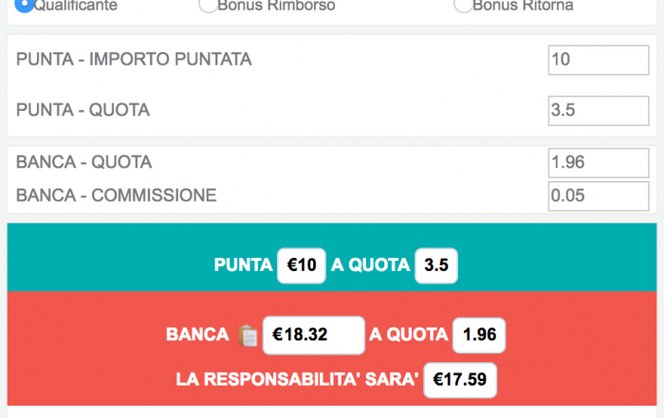Viewport: 664px width, 418px height.
Task: Select the Qualificante radio button
Action: 24,5
